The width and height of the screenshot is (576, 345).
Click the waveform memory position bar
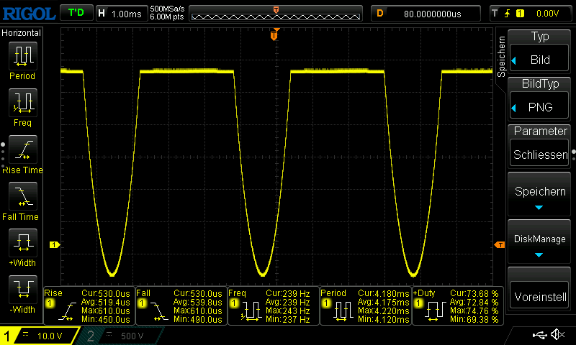(276, 13)
